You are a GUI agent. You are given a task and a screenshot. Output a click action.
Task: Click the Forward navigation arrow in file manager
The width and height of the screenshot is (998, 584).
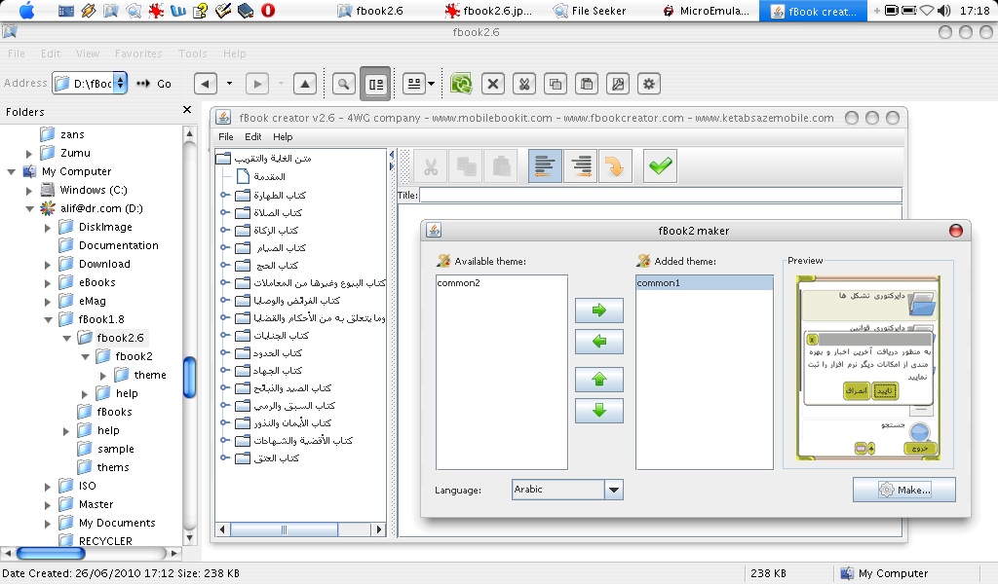[x=257, y=84]
